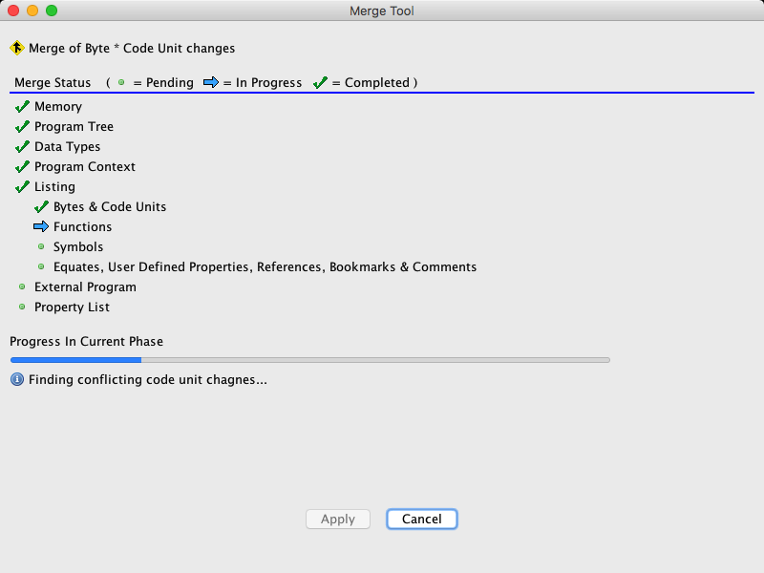764x573 pixels.
Task: Click the blue in-progress arrow beside Functions
Action: pyautogui.click(x=41, y=227)
